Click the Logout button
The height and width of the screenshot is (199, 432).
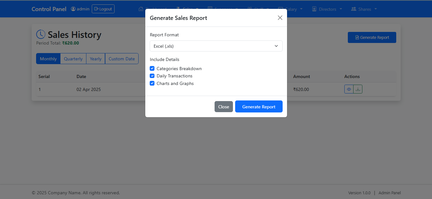click(x=103, y=9)
